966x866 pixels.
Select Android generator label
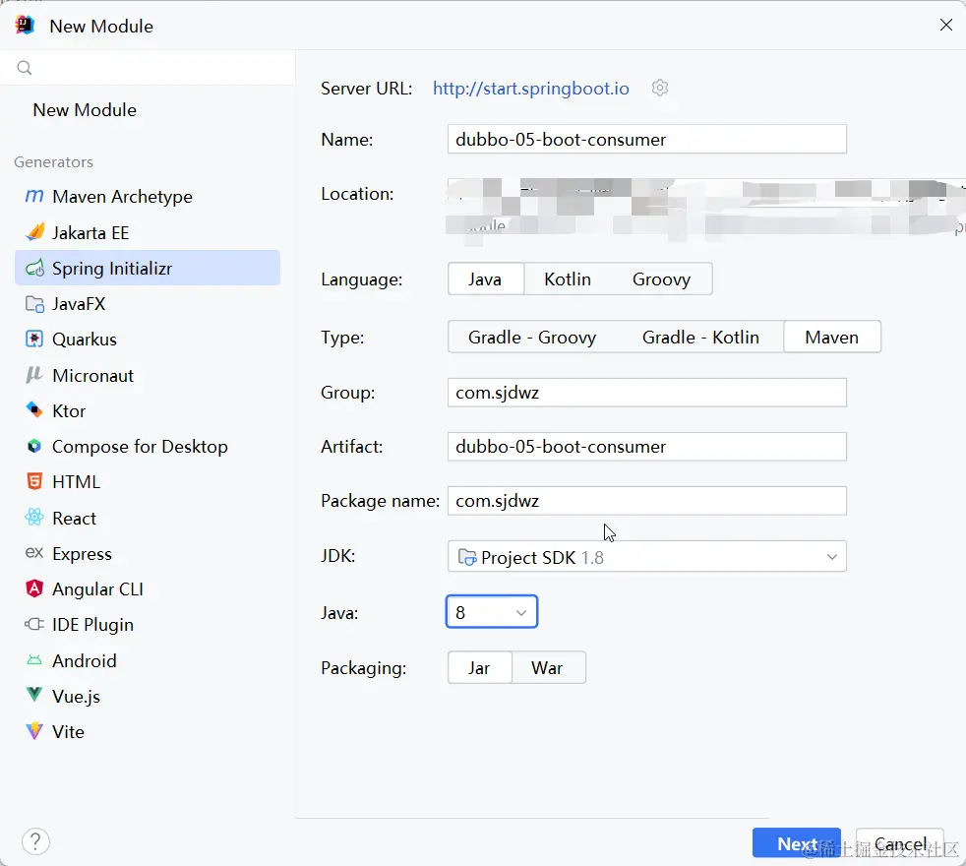click(85, 660)
